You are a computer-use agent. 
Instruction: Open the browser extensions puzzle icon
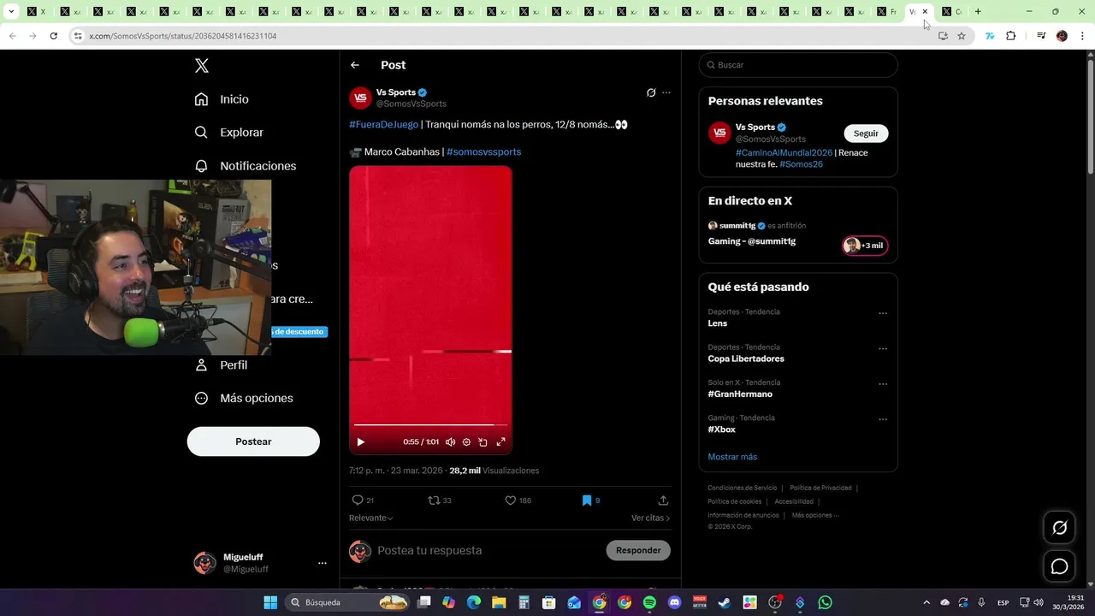pyautogui.click(x=1011, y=36)
